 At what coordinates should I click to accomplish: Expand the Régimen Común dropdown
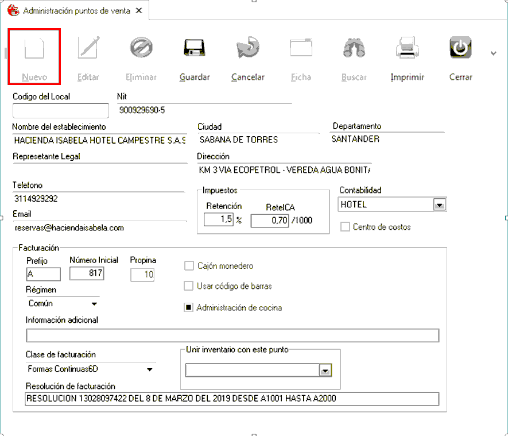[94, 304]
